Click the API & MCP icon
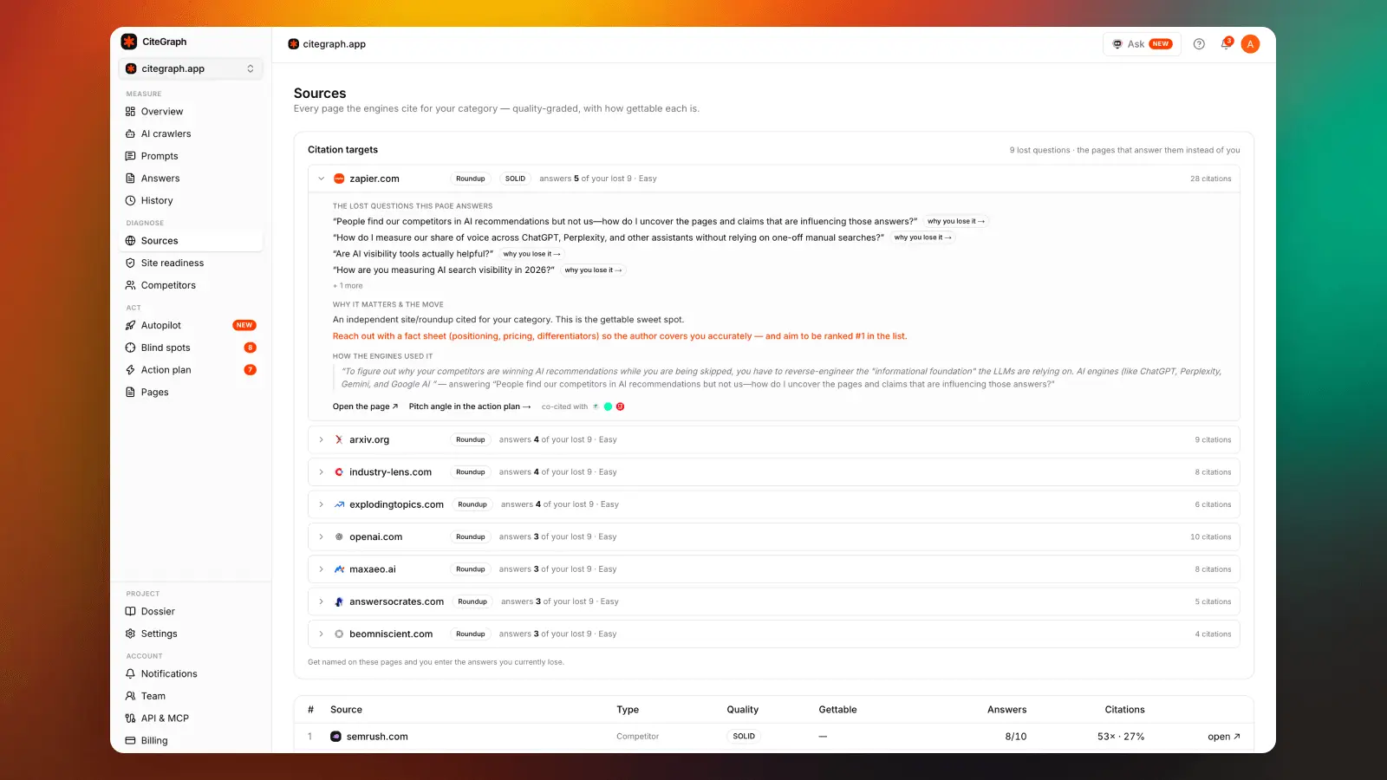 click(x=130, y=718)
